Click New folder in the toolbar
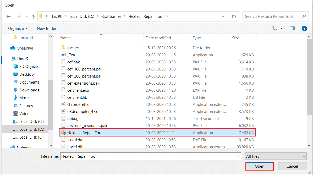This screenshot has width=313, height=175. click(47, 28)
